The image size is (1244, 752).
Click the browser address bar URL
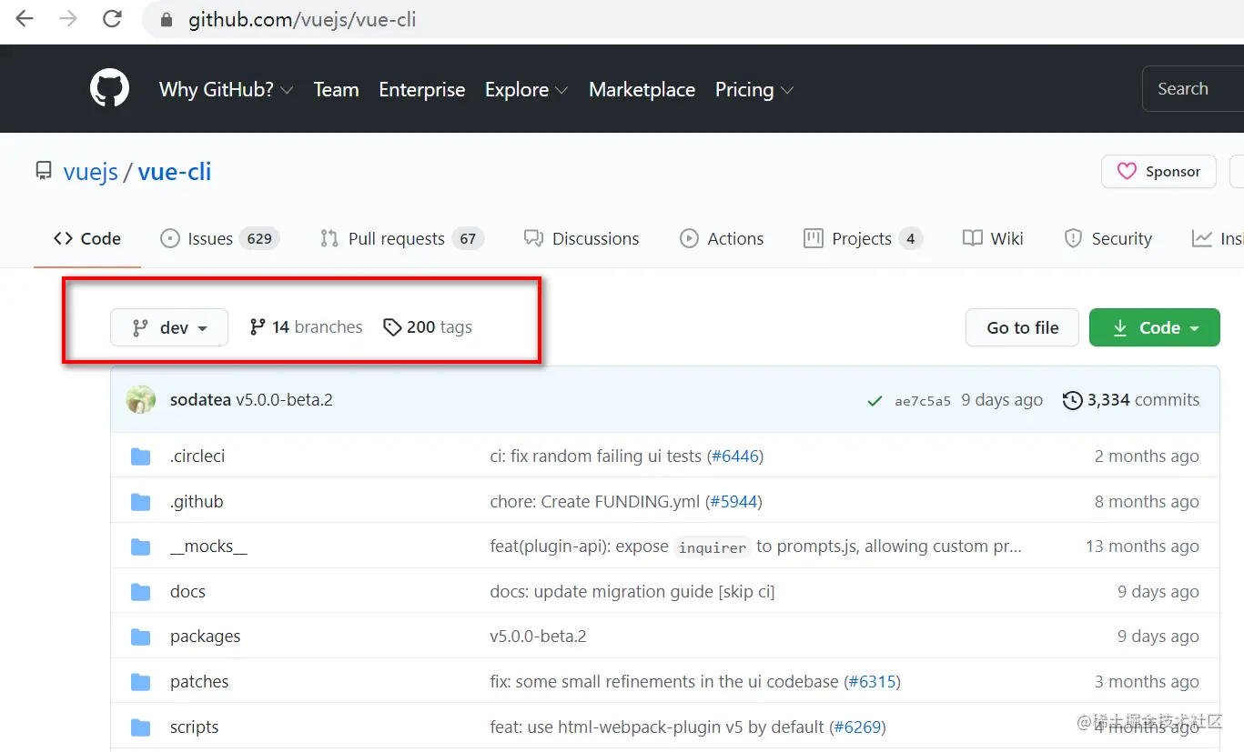302,19
